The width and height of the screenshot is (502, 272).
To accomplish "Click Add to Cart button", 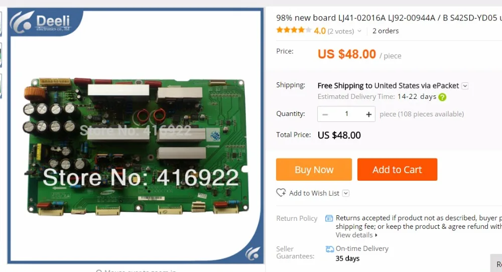I will (x=397, y=169).
